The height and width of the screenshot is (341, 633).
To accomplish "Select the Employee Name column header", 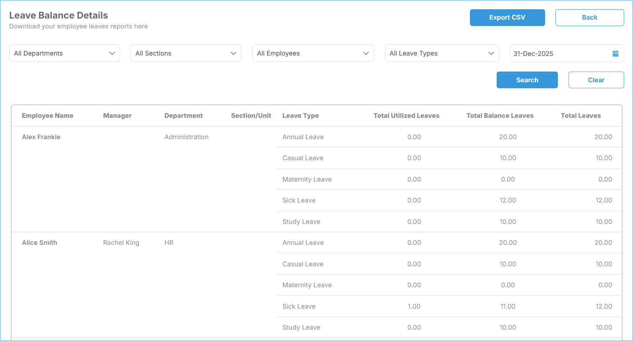I will coord(48,116).
